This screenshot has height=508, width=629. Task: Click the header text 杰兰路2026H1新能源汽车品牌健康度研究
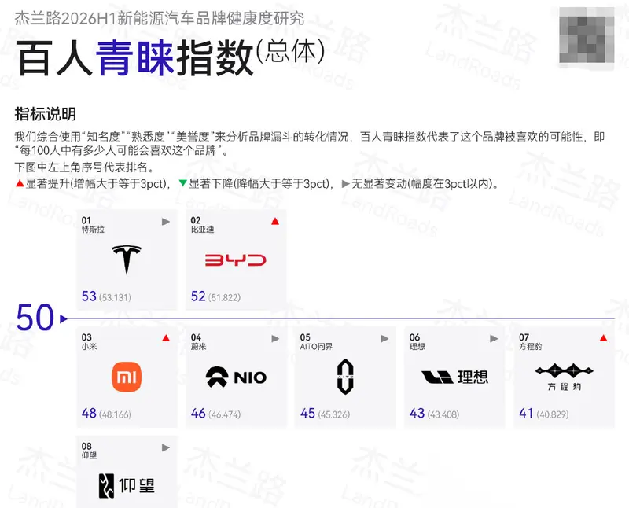[160, 18]
